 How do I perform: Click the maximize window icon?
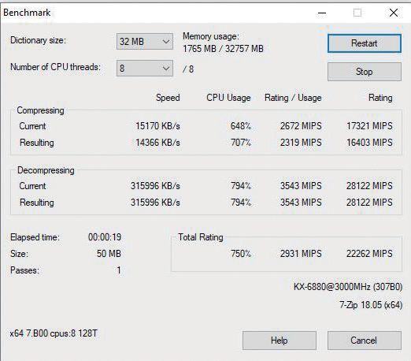[x=357, y=13]
